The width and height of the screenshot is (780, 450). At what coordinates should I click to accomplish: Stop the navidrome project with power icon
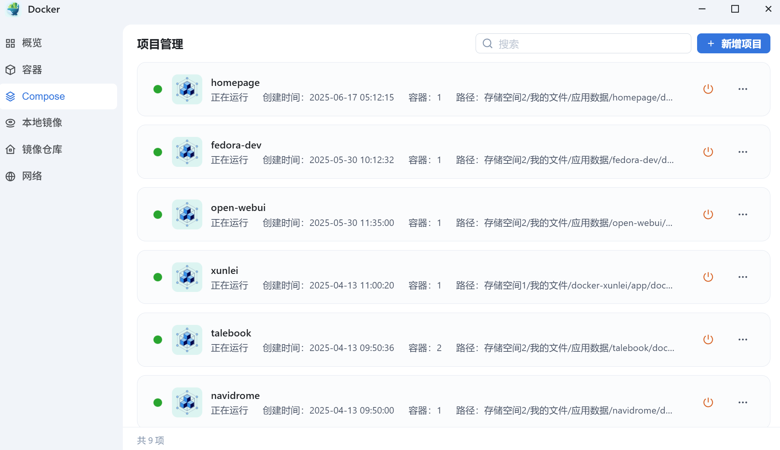pos(708,402)
